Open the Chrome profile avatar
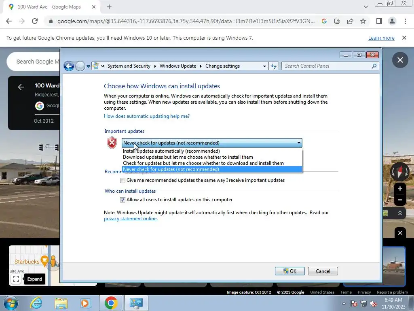Viewport: 414px width, 311px height. pyautogui.click(x=392, y=21)
